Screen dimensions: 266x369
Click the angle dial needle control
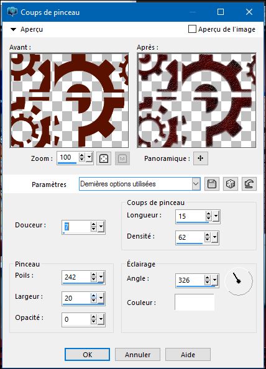[239, 281]
